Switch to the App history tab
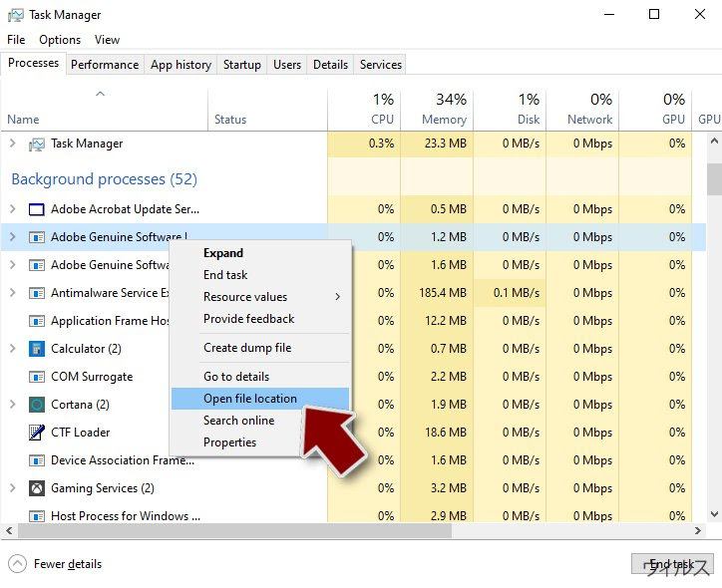722x588 pixels. tap(180, 65)
